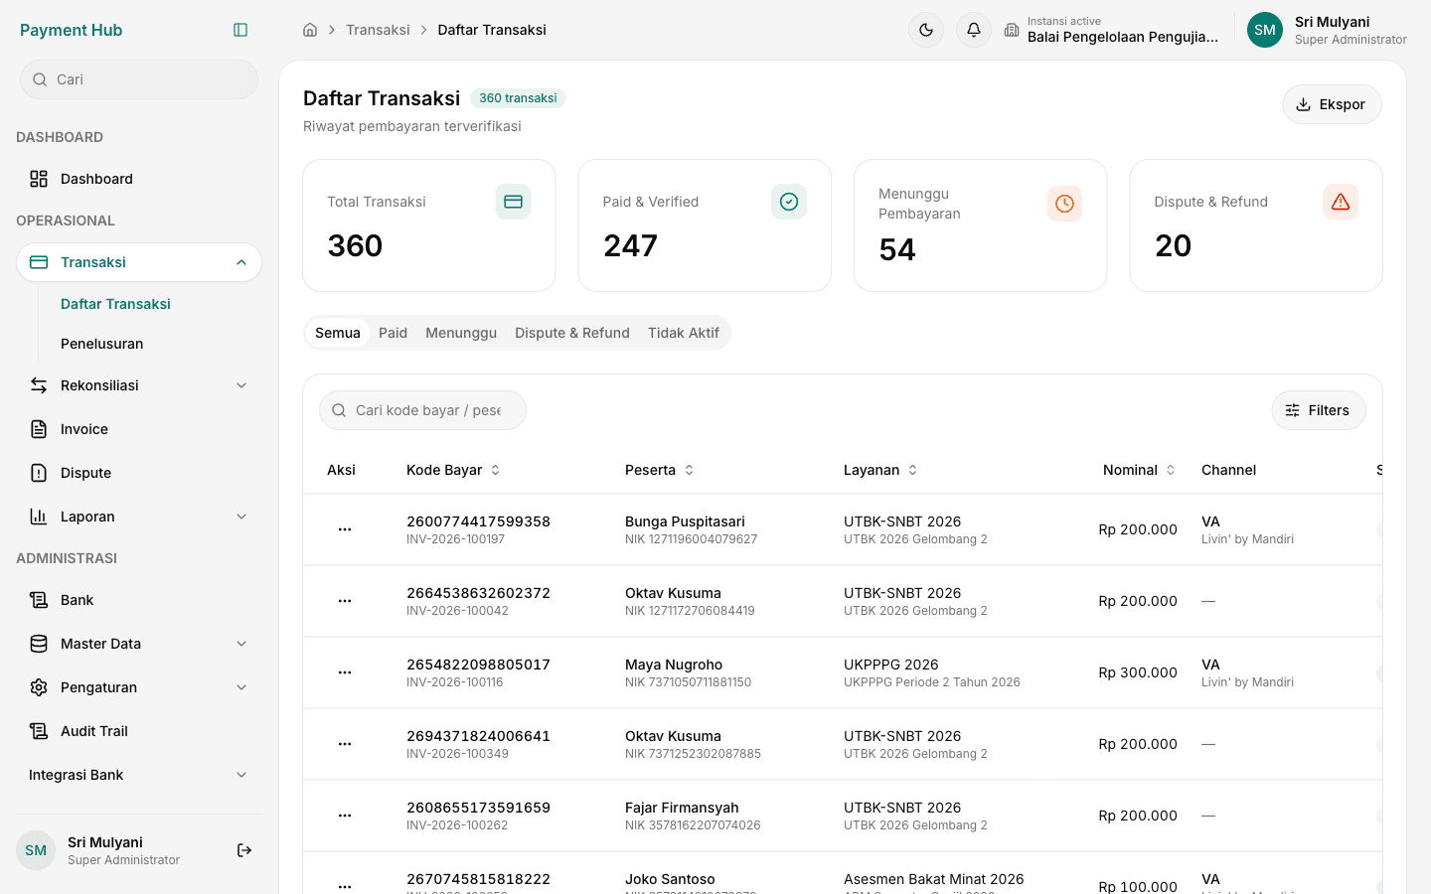Focus the sidebar Cari search field
This screenshot has width=1431, height=894.
pos(139,79)
